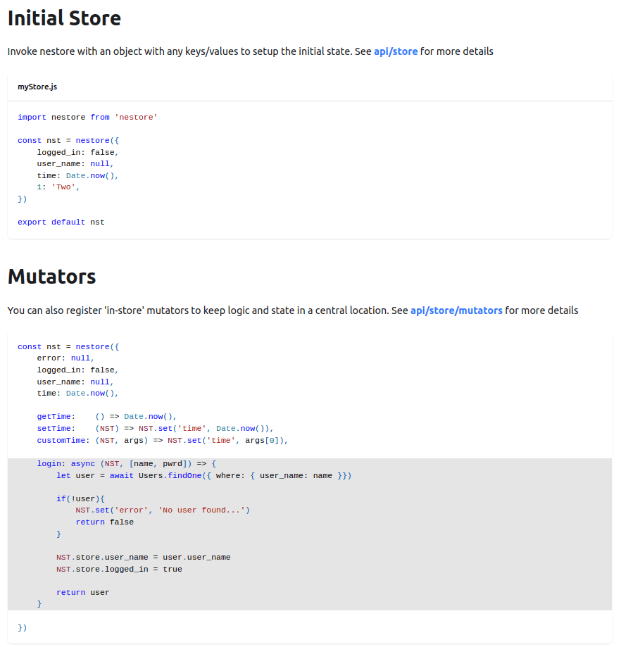Click the customTime mutator definition

pyautogui.click(x=163, y=440)
